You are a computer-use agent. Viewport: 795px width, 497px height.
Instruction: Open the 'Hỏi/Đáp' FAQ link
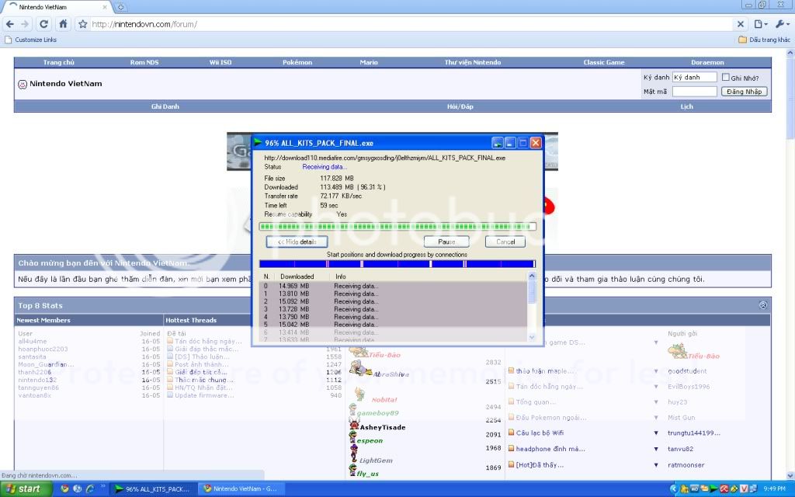click(x=460, y=106)
